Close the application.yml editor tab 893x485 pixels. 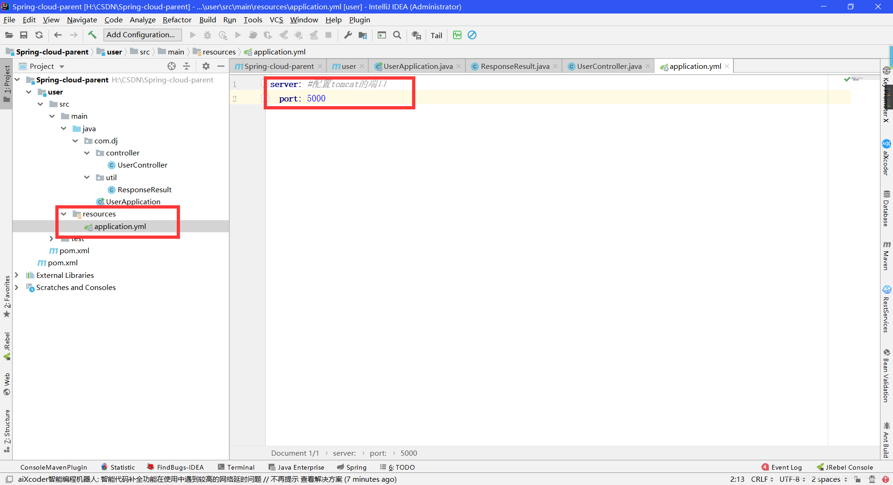(727, 66)
